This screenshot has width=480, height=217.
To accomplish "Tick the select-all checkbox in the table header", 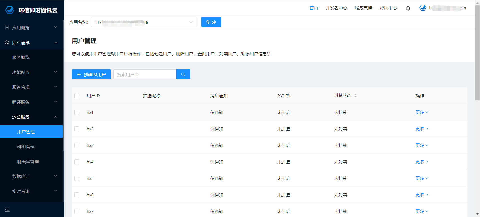I will [77, 96].
